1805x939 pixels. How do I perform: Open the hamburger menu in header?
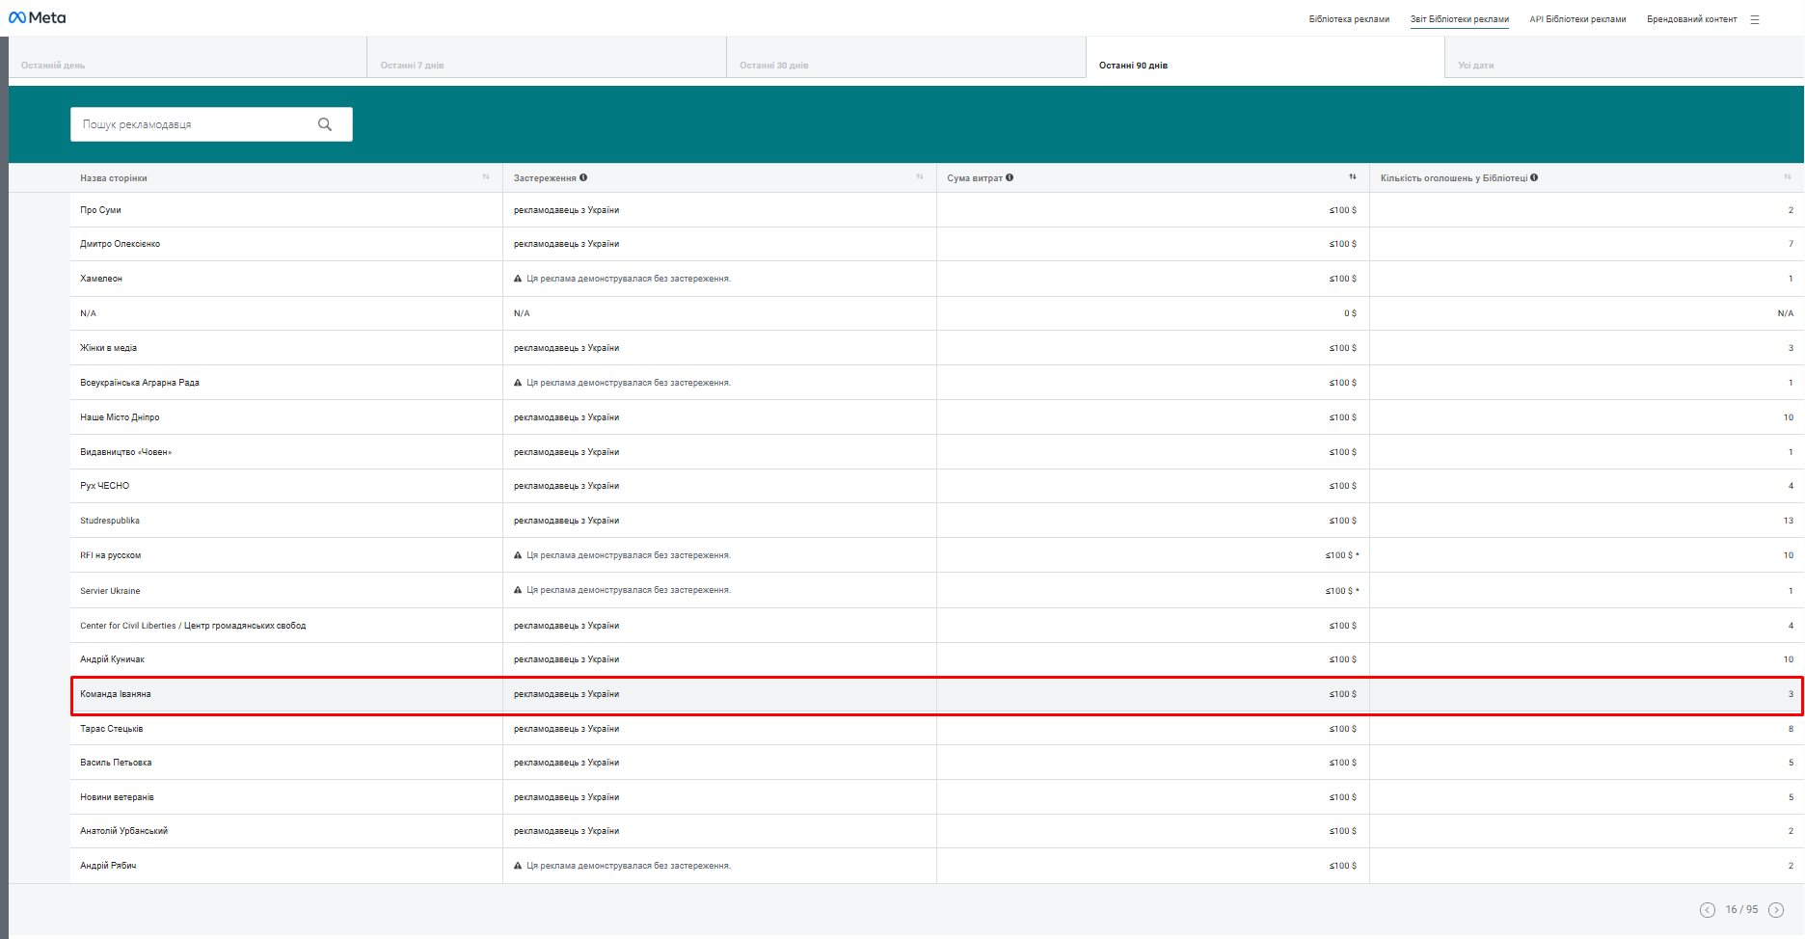(x=1755, y=19)
